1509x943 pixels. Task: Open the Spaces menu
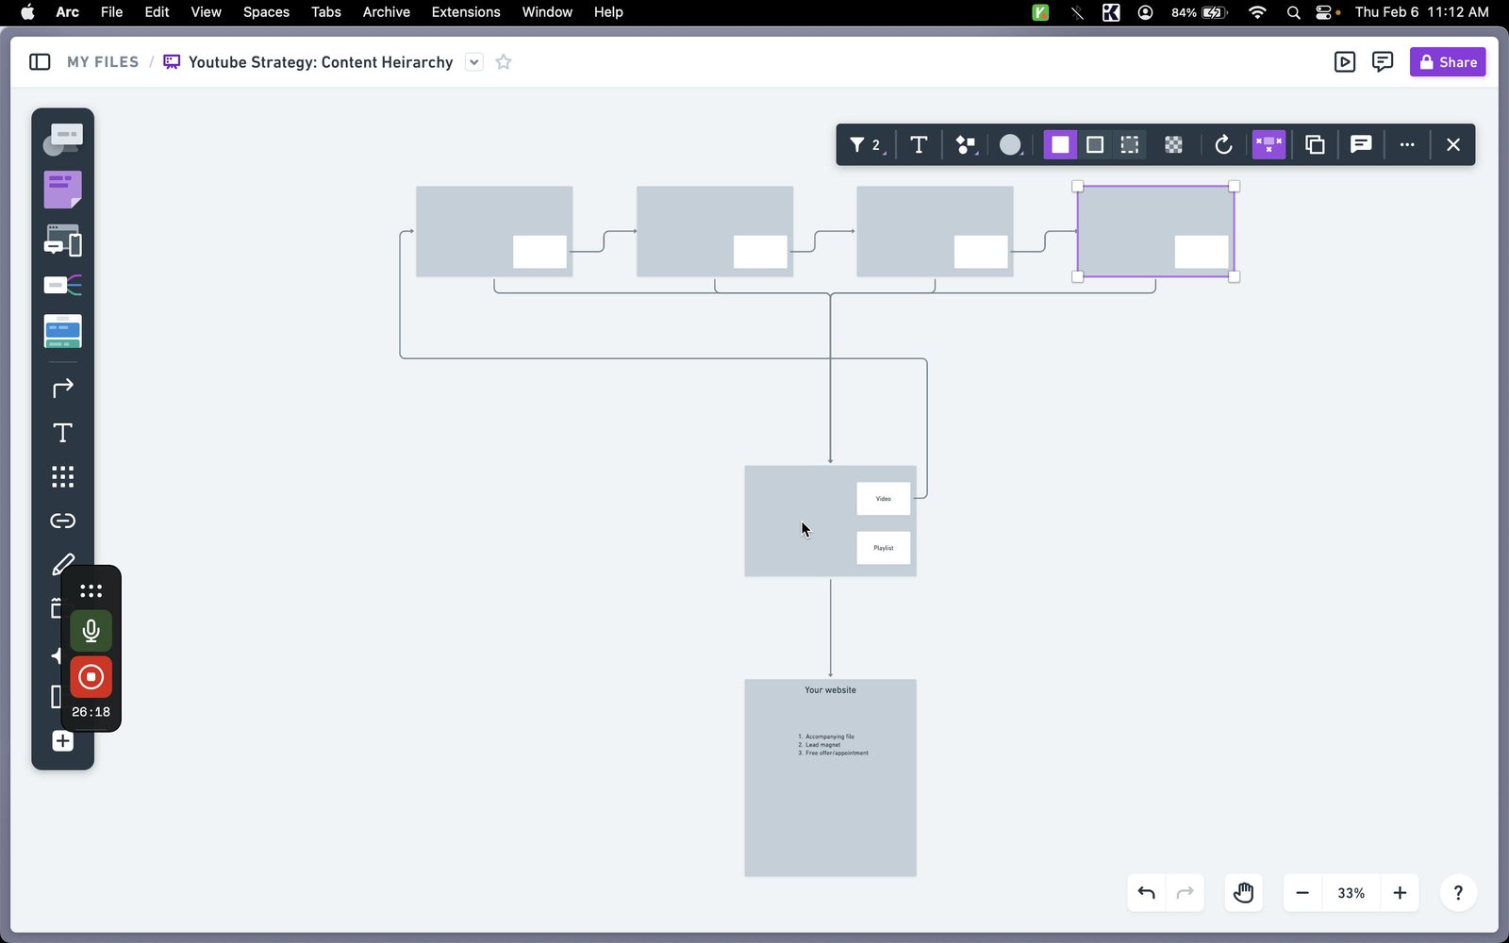[x=266, y=12]
